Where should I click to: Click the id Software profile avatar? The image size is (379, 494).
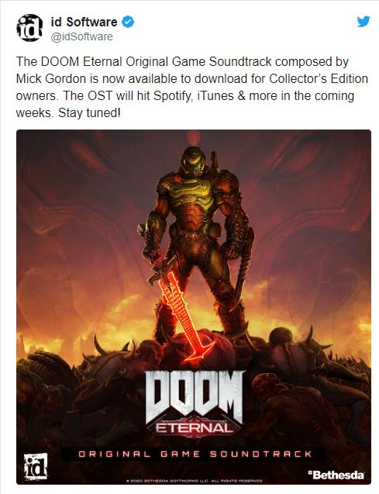coord(29,28)
